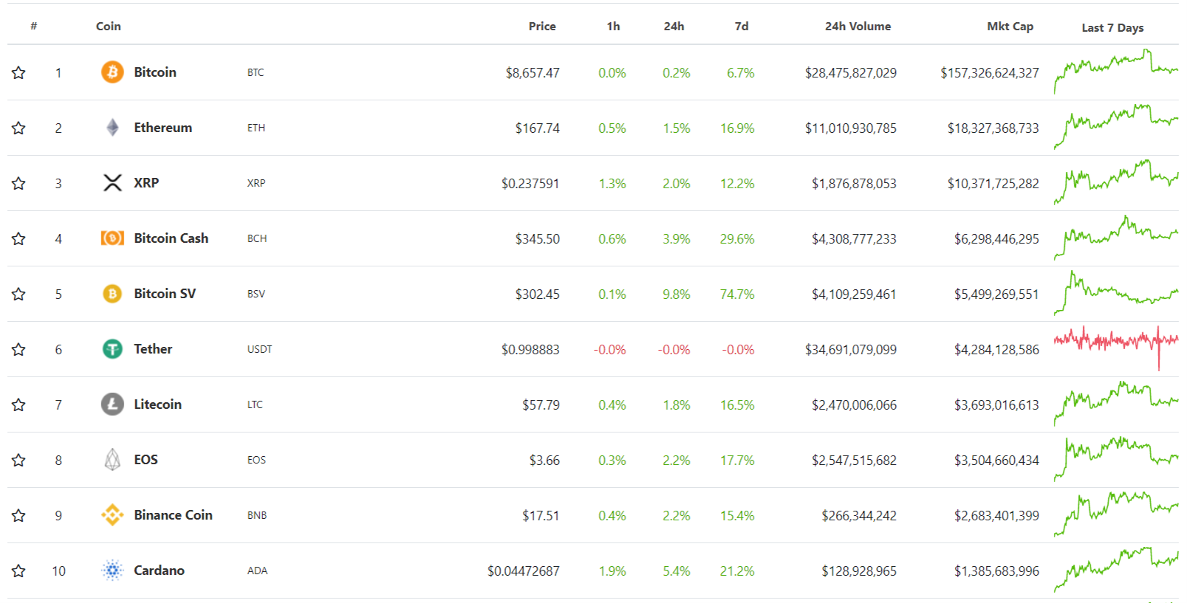
Task: Click the Tether green logo icon
Action: click(112, 349)
